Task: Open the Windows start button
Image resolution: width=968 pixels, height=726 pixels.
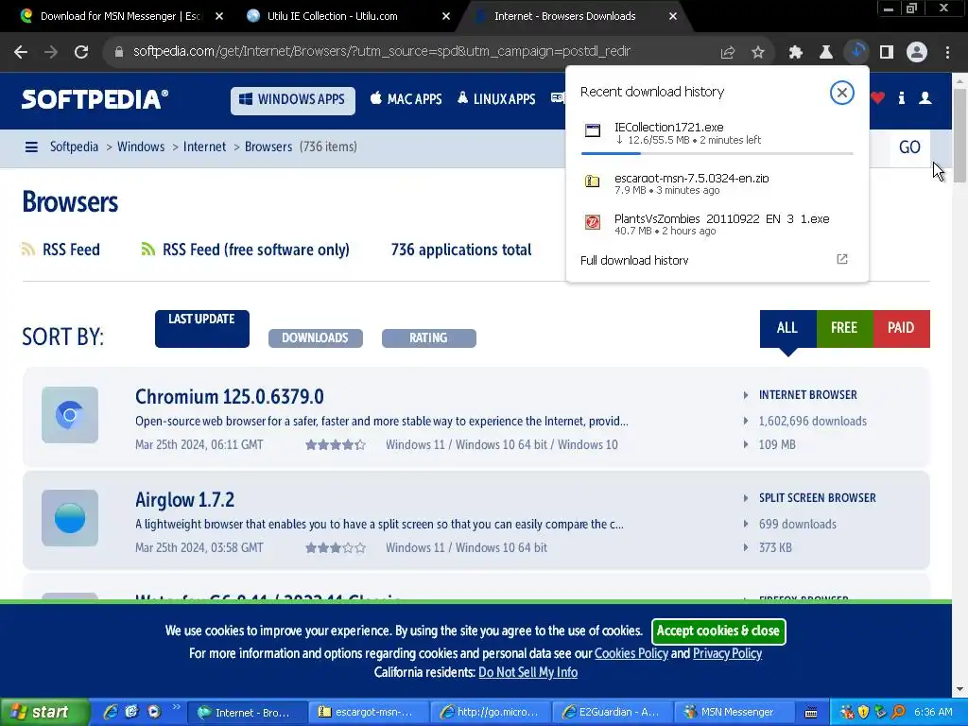Action: tap(44, 712)
